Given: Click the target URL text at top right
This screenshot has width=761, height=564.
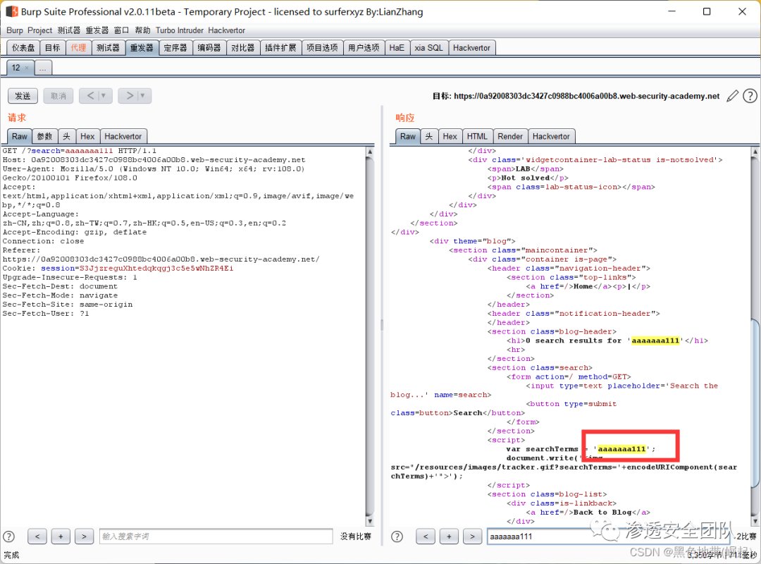Looking at the screenshot, I should tap(586, 96).
